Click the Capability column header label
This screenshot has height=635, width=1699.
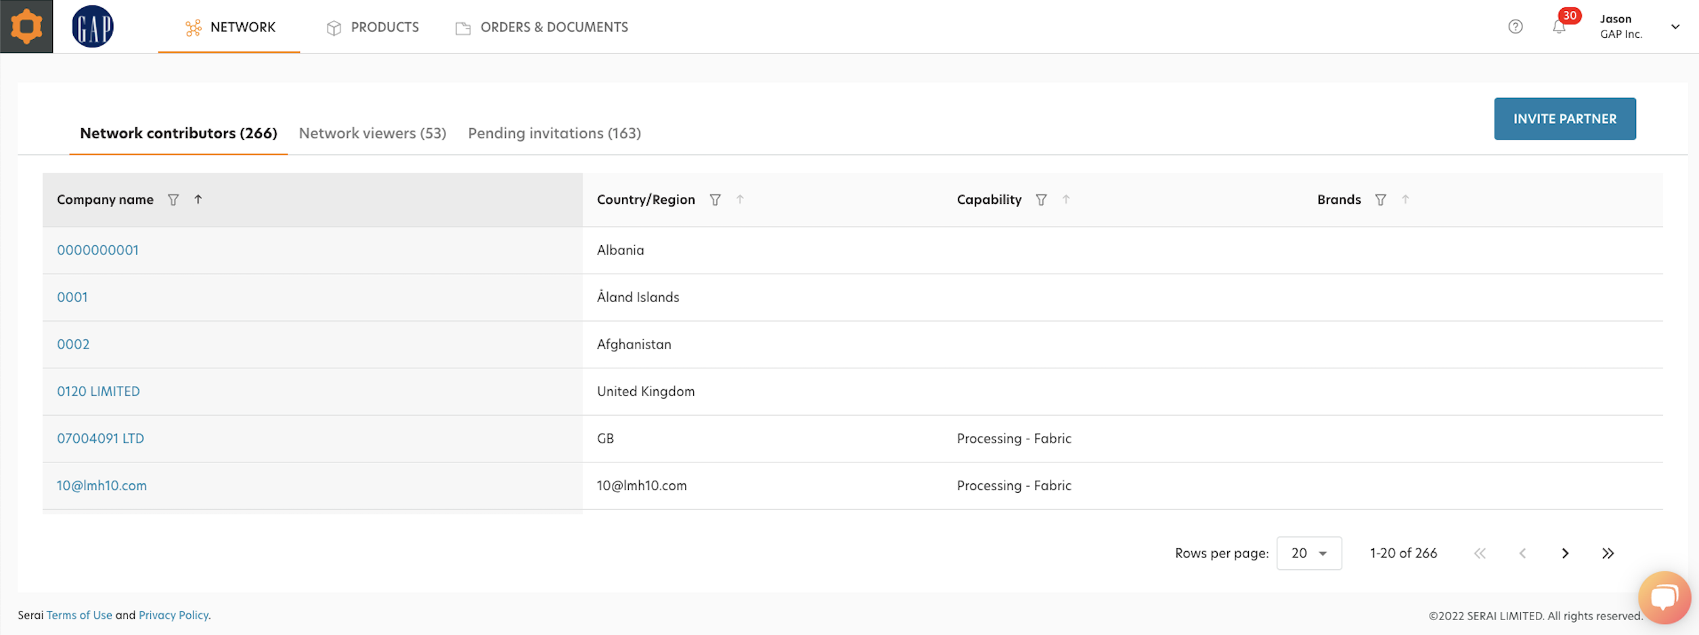(989, 200)
